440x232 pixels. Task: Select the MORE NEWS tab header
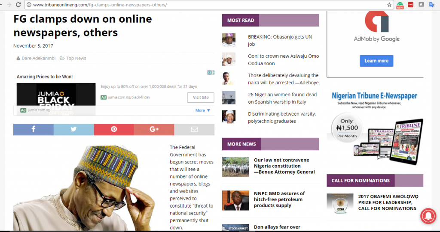tap(241, 144)
